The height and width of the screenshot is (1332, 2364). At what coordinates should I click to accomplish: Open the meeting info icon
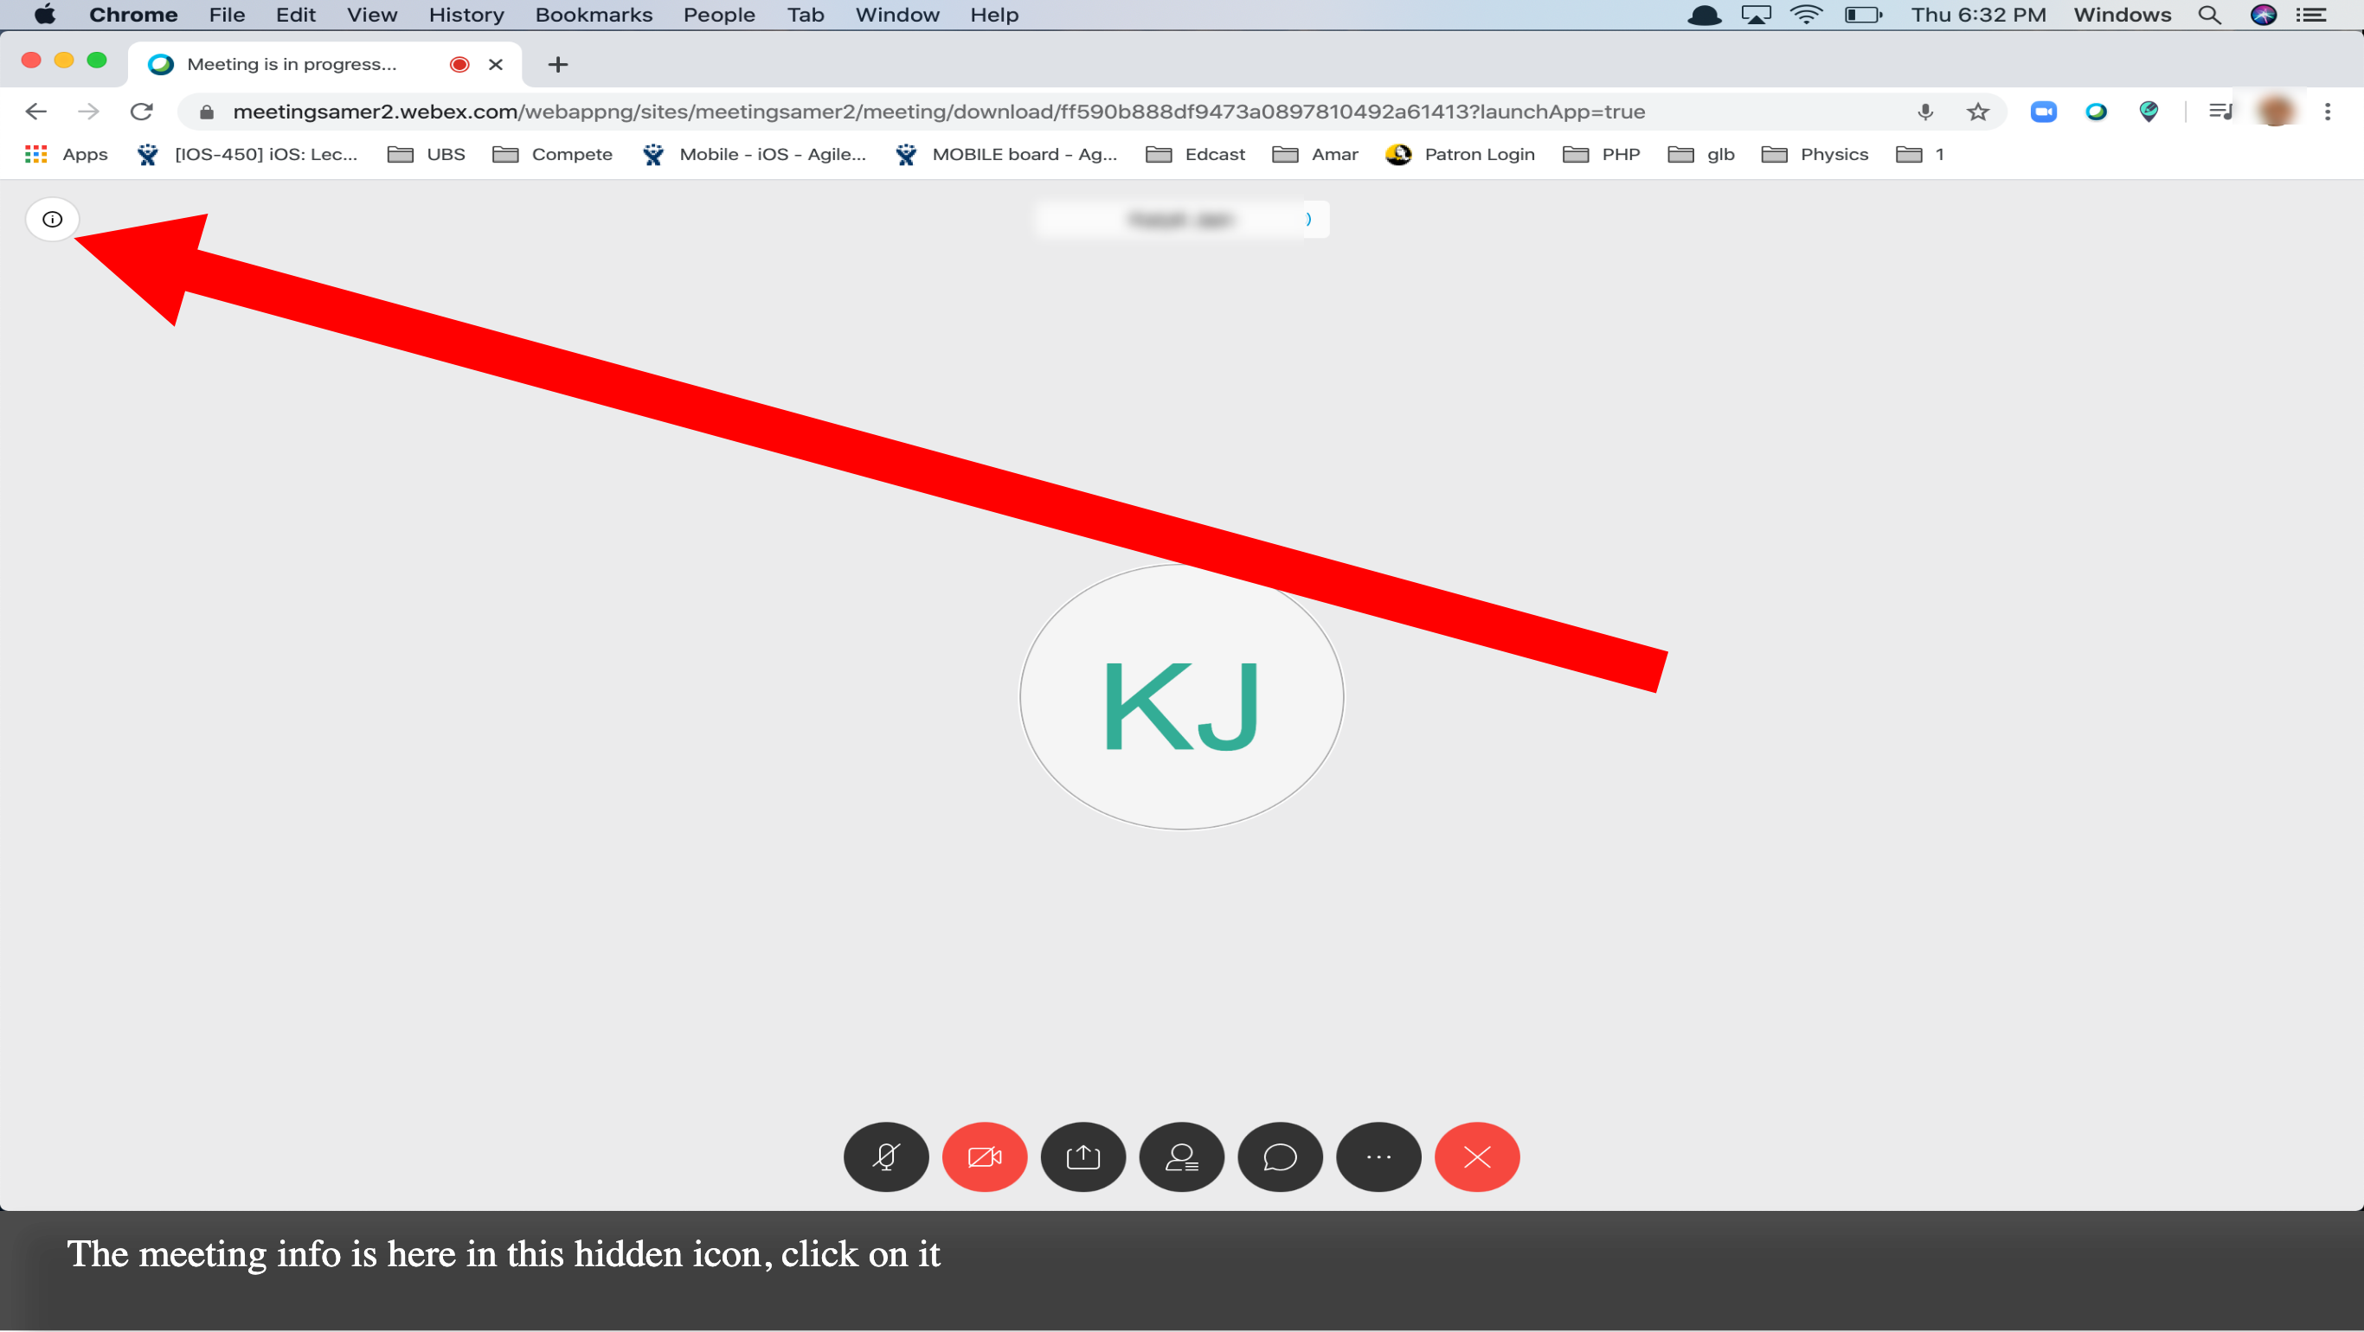52,219
